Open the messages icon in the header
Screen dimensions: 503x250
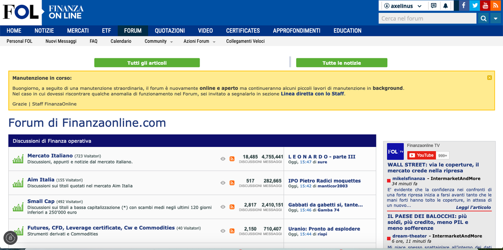click(434, 6)
